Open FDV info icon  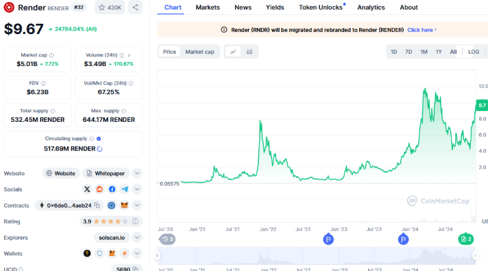pyautogui.click(x=44, y=83)
